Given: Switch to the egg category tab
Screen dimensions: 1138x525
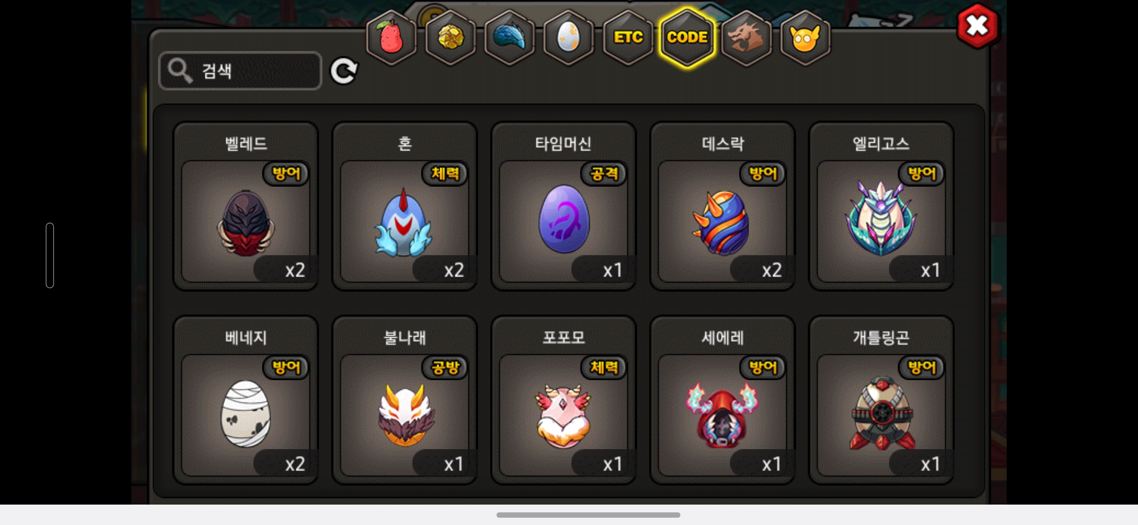Looking at the screenshot, I should click(x=569, y=38).
